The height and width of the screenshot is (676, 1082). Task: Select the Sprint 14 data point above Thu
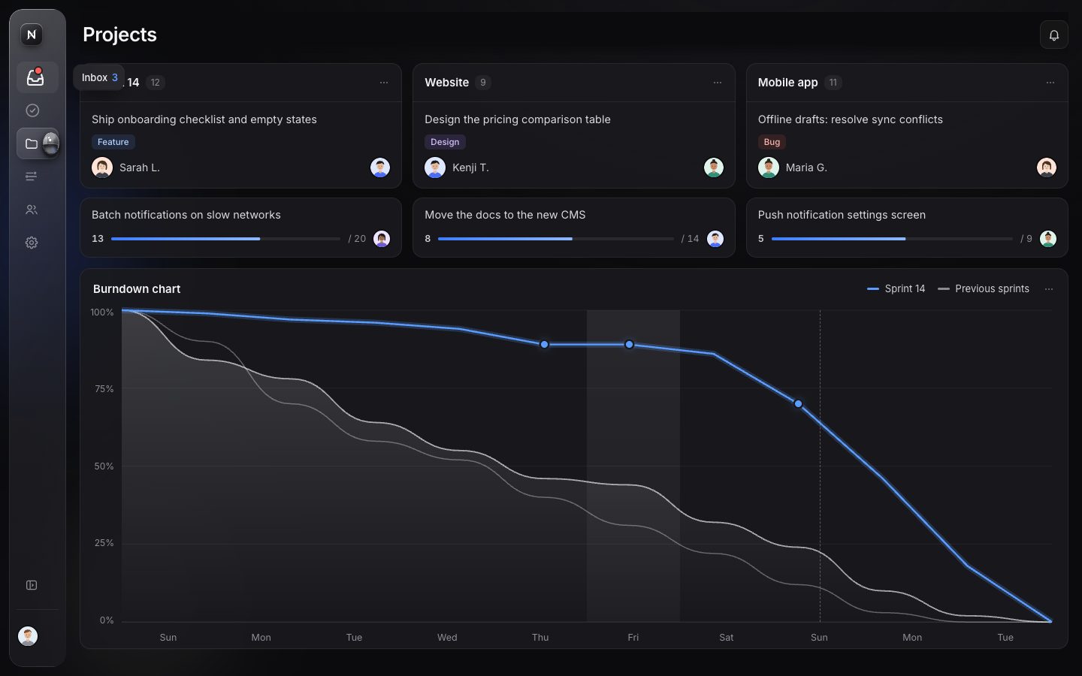pos(545,345)
